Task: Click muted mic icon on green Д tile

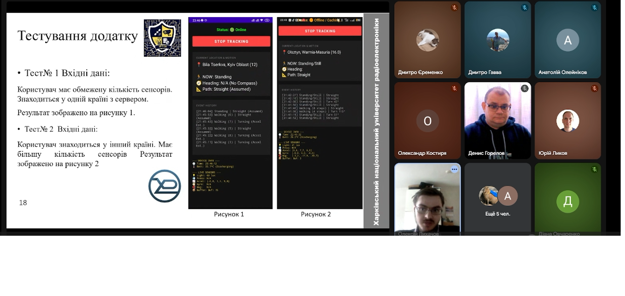Action: tap(594, 169)
